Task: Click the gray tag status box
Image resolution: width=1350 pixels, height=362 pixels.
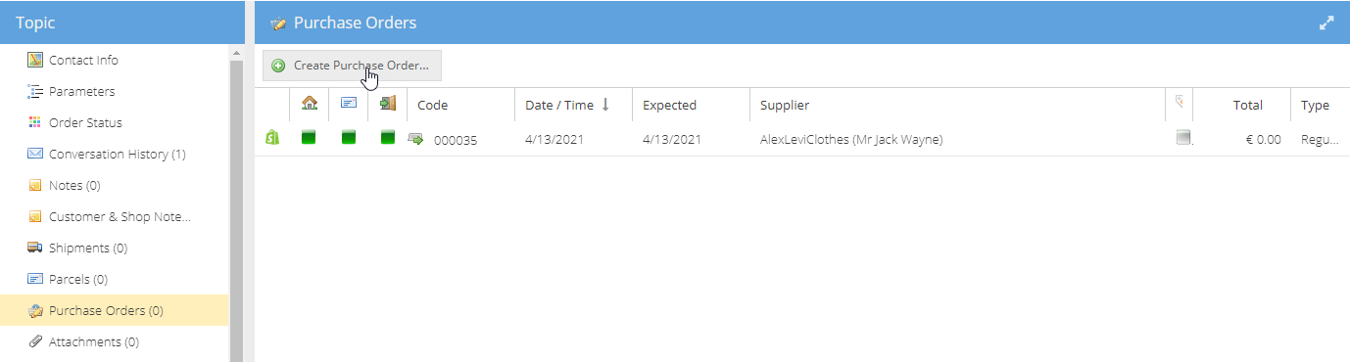Action: 1183,138
